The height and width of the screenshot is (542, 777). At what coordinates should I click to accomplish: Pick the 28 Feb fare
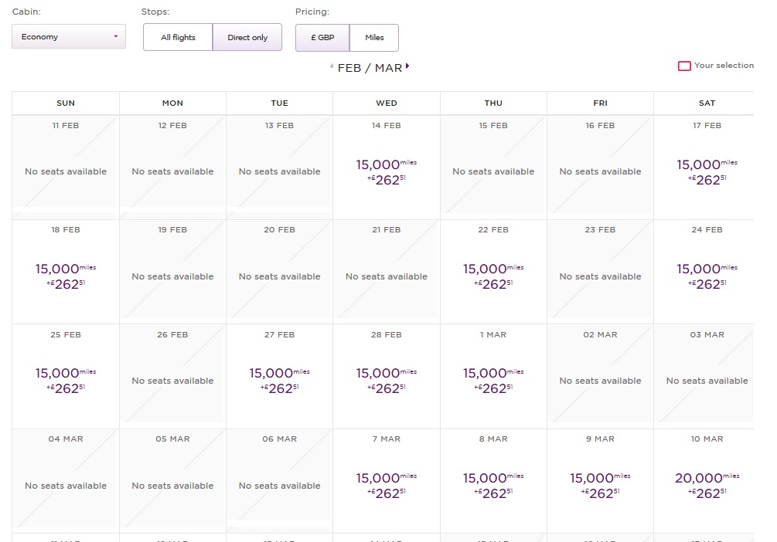[x=386, y=380]
